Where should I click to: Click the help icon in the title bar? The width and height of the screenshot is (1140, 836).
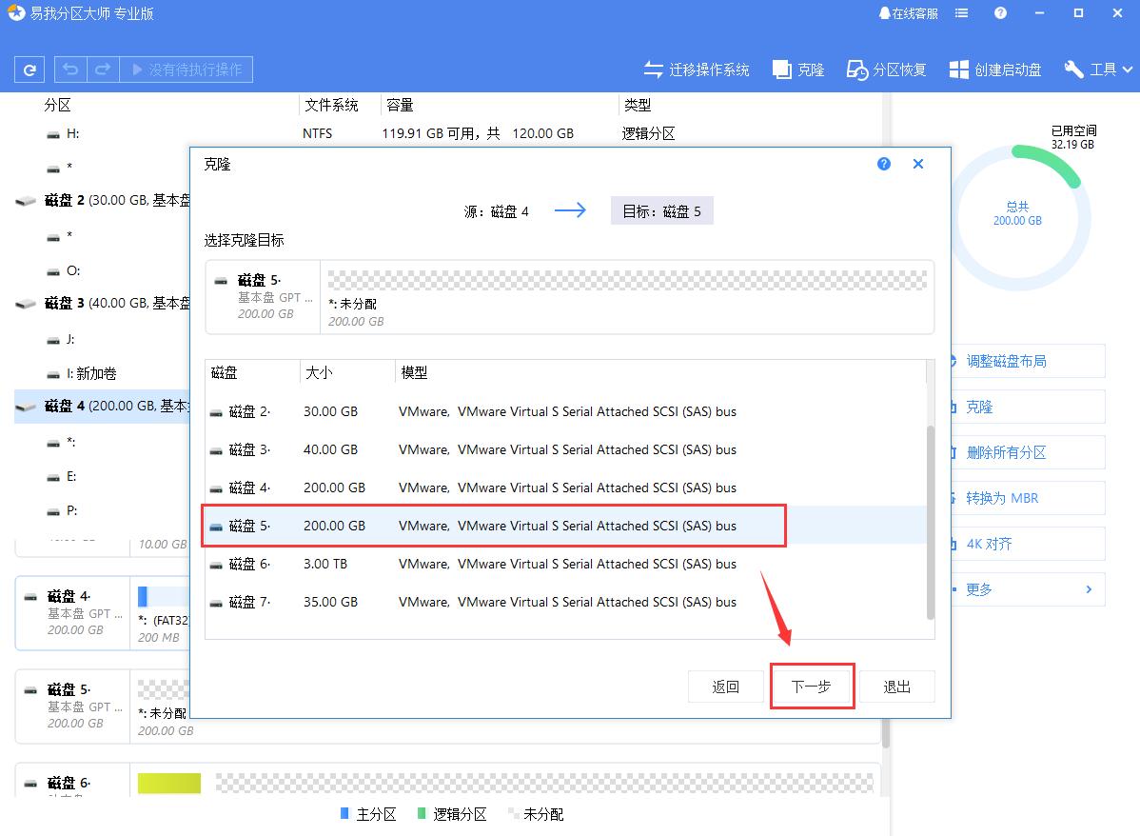pyautogui.click(x=998, y=13)
